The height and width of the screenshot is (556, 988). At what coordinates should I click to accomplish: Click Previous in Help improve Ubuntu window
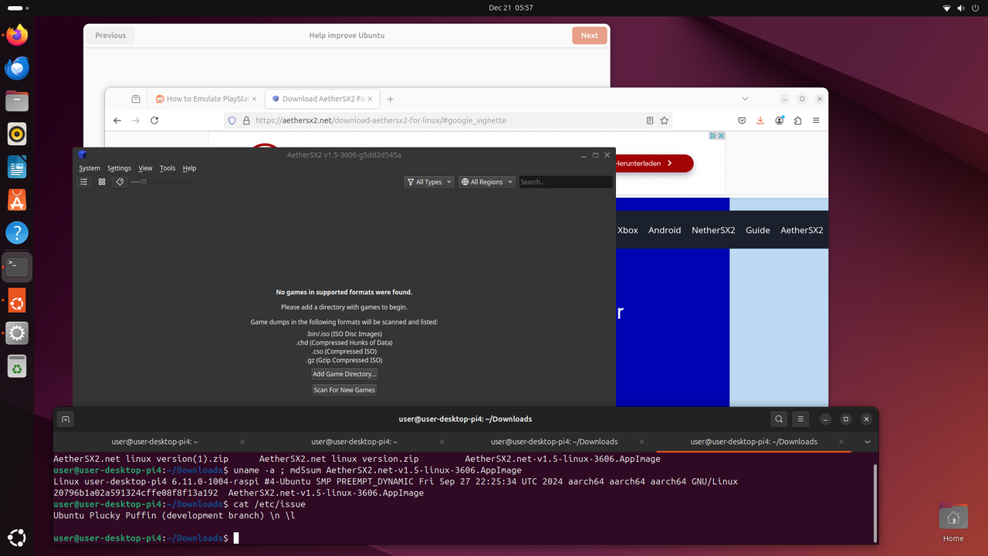tap(110, 36)
